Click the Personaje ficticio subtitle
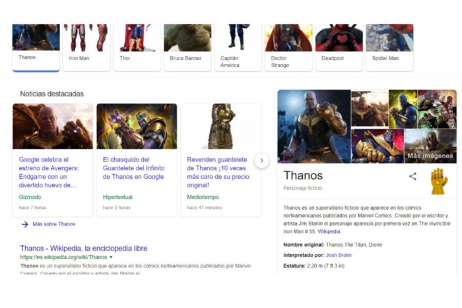462x308 pixels. coord(302,188)
